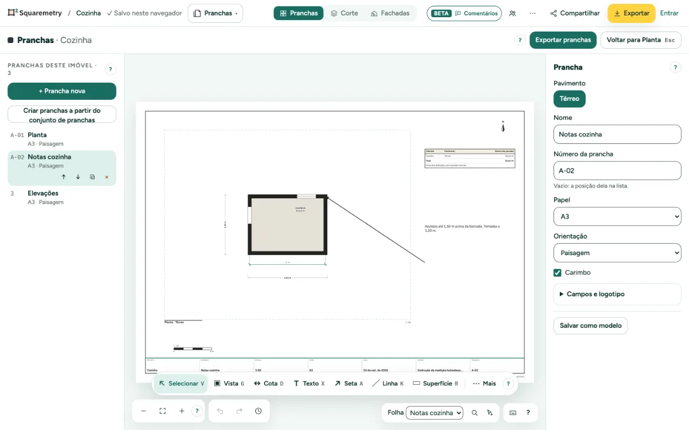Activate the Cota dimension tool
689x430 pixels.
tap(269, 384)
